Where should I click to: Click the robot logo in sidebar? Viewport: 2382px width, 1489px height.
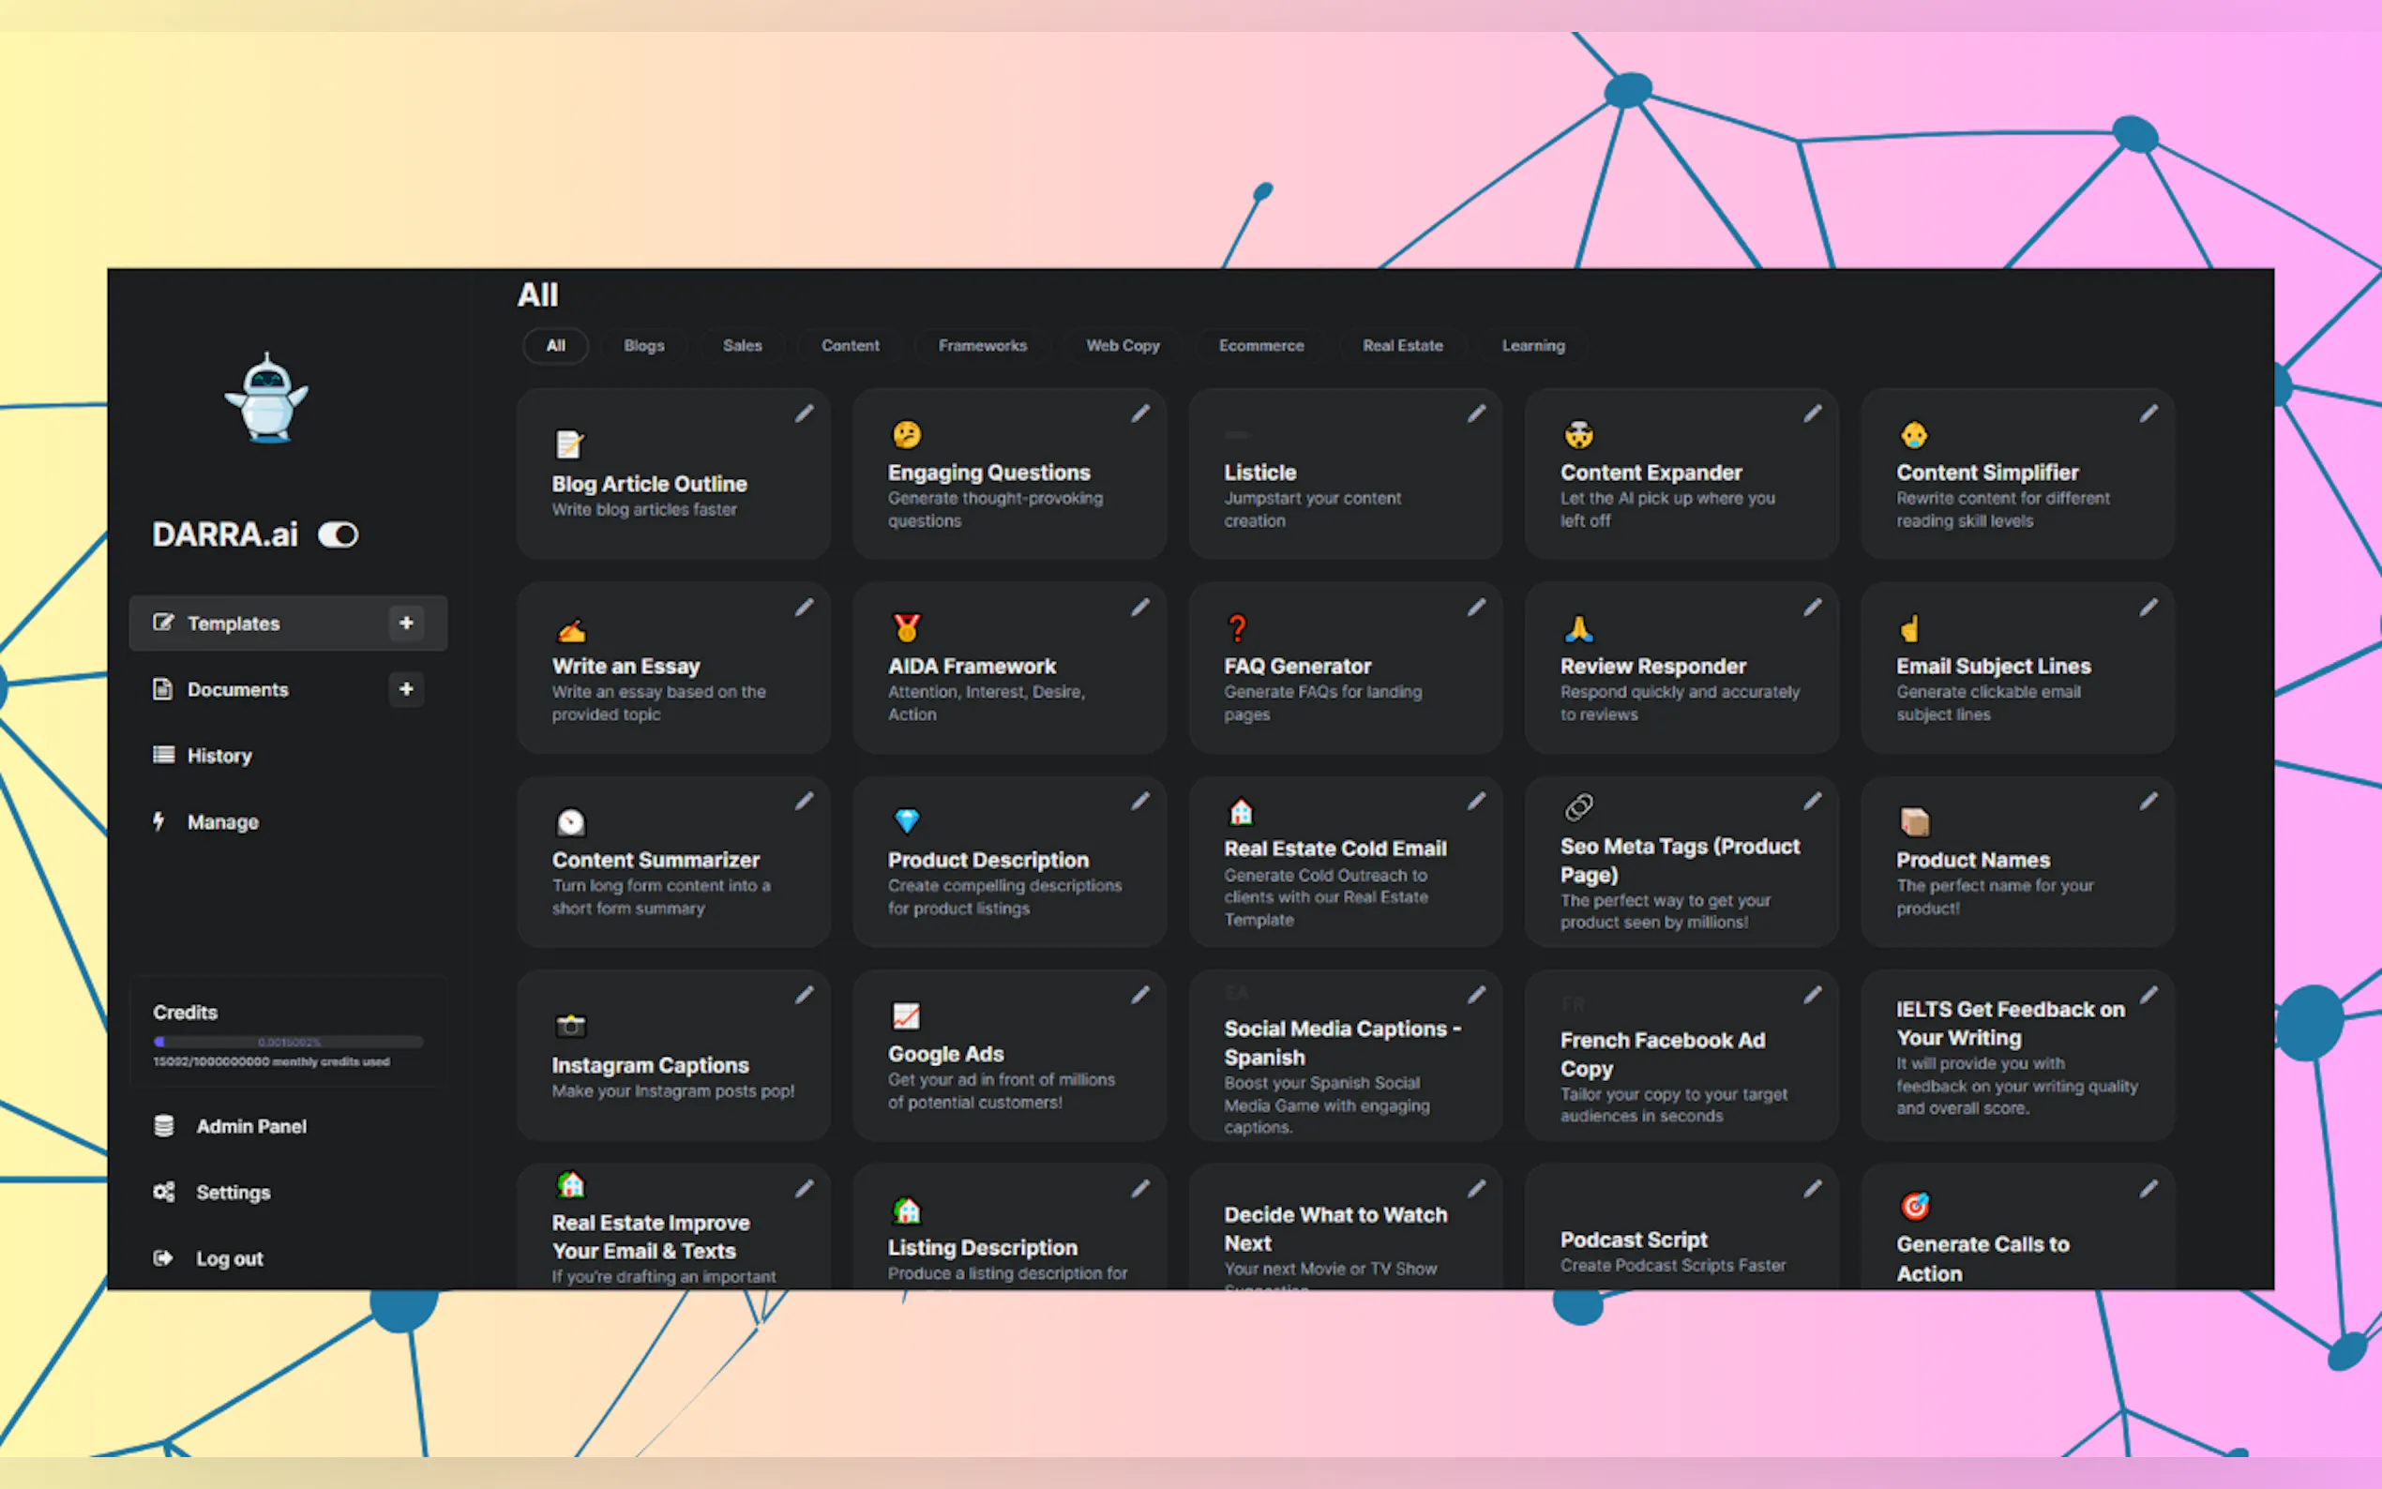click(266, 399)
